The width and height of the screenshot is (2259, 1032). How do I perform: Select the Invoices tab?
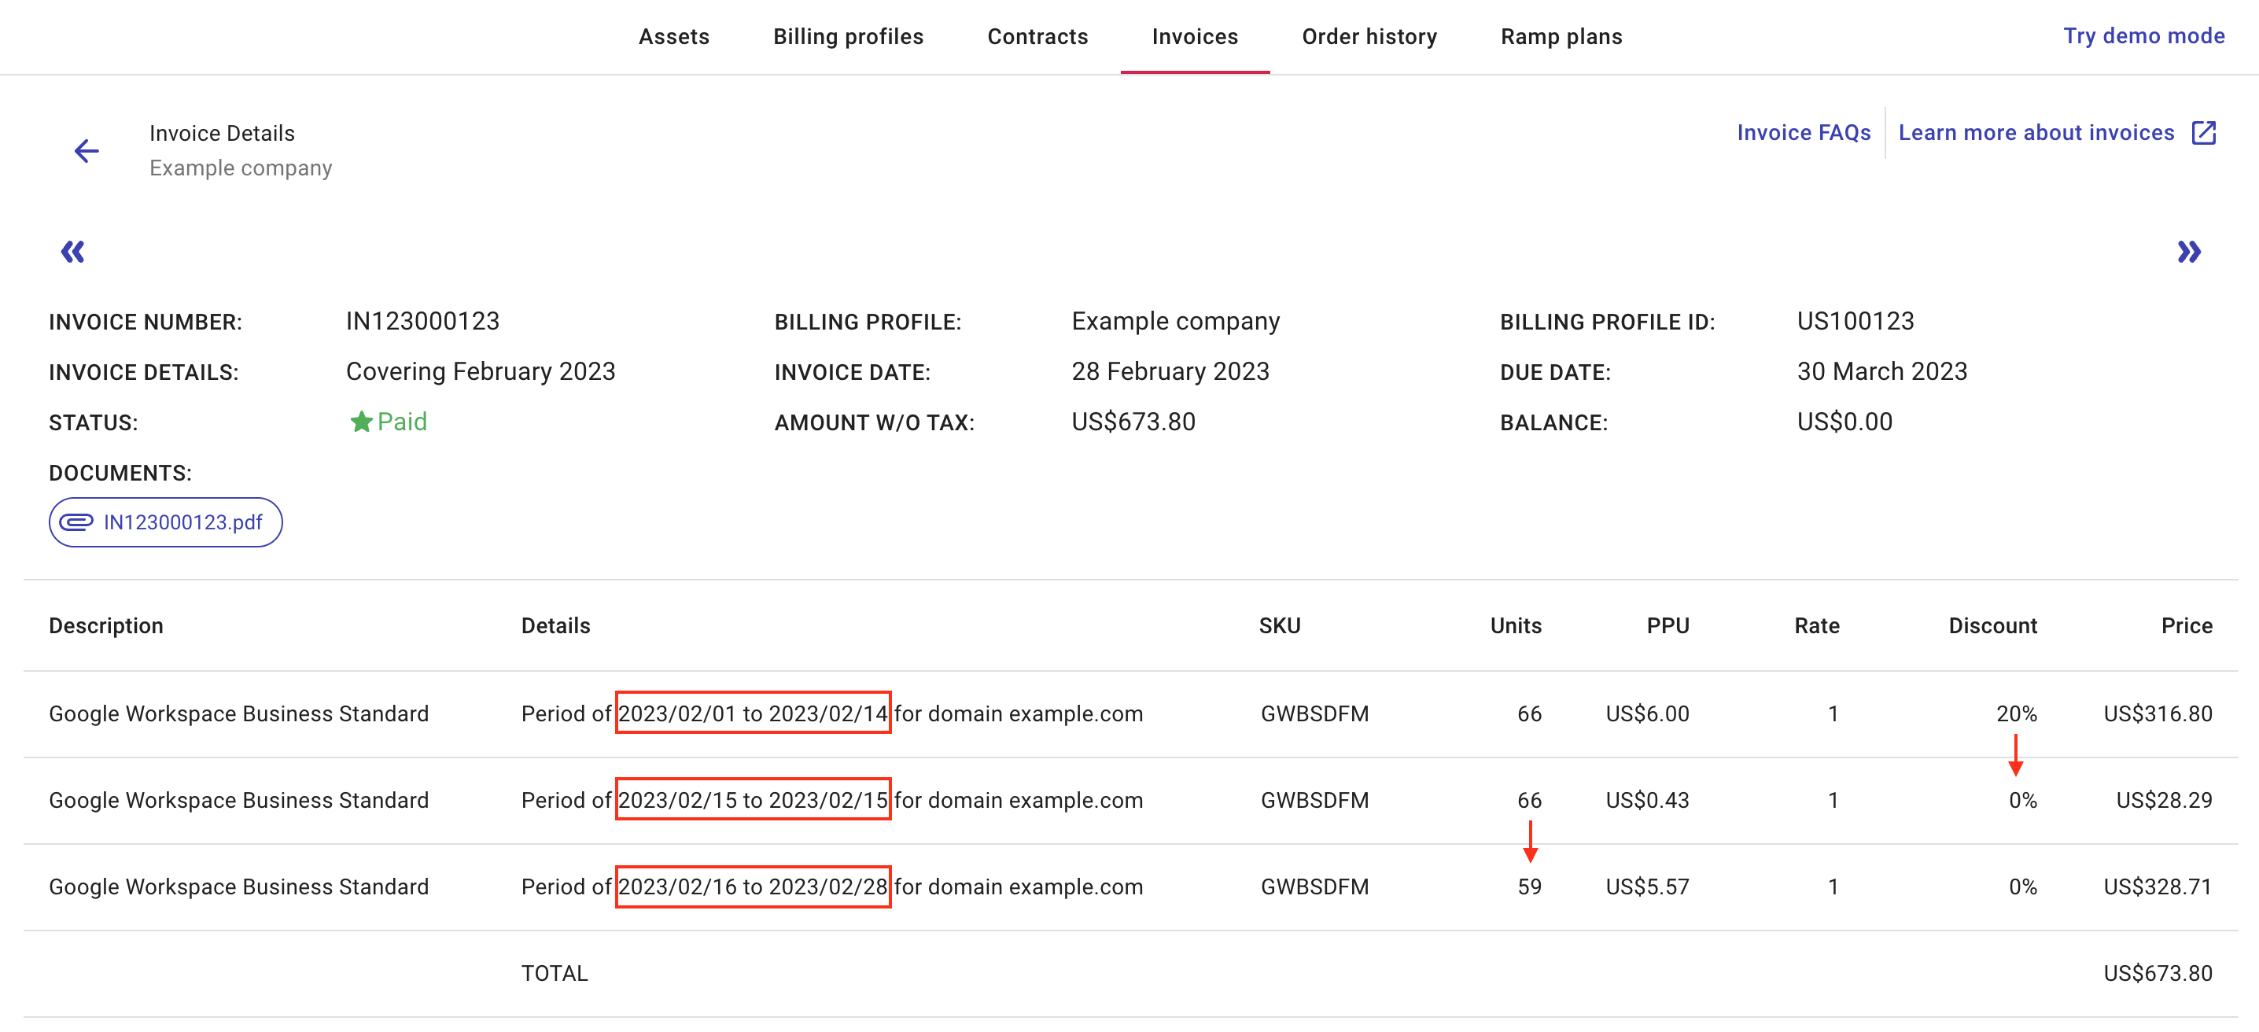(1195, 36)
